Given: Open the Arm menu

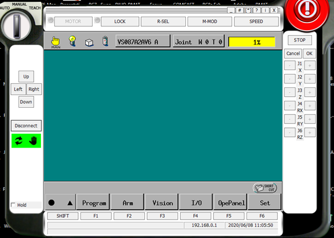Looking at the screenshot, I should 127,203.
